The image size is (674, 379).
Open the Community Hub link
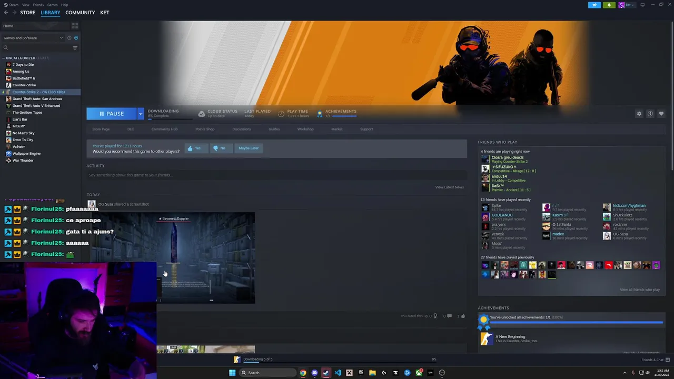pos(164,129)
